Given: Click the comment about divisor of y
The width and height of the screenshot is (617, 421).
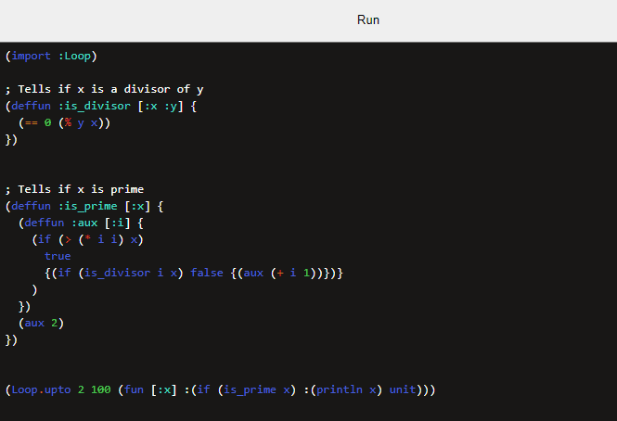Looking at the screenshot, I should point(104,89).
